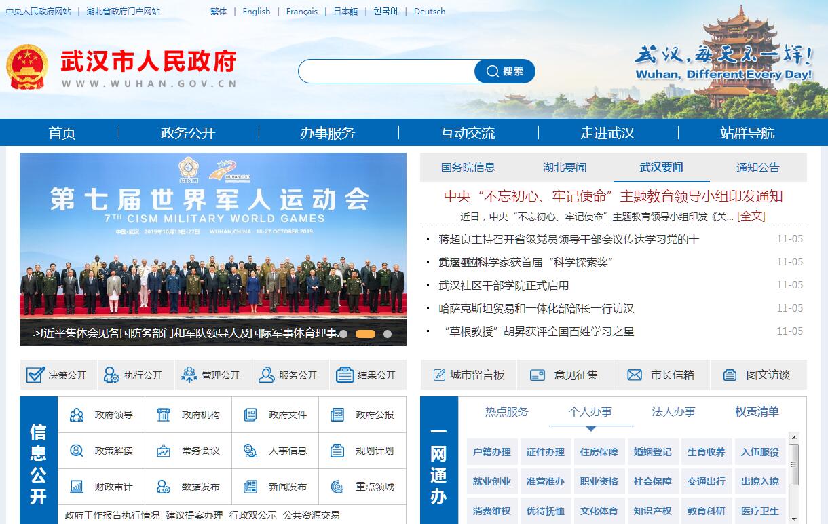The width and height of the screenshot is (828, 524).
Task: Select the last carousel slide dot
Action: [388, 334]
